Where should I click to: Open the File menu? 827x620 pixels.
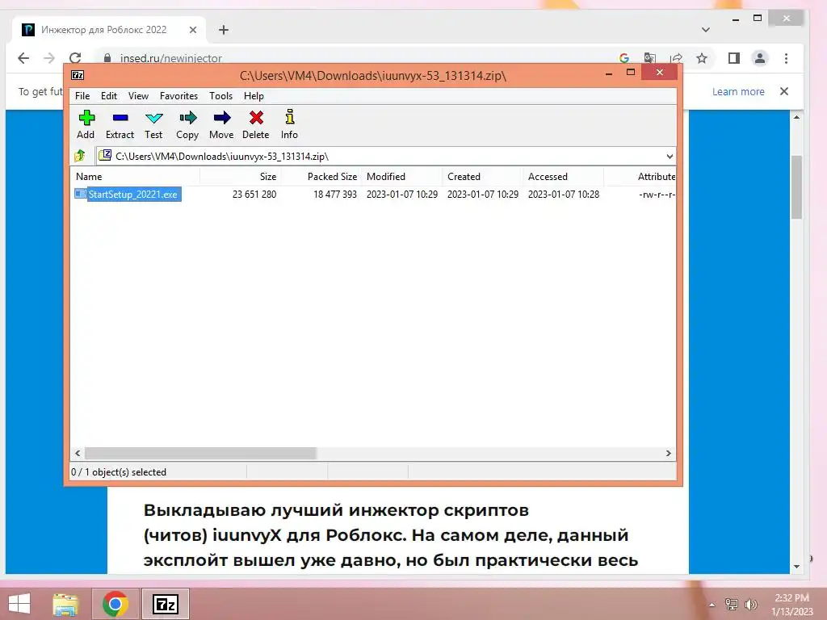click(x=82, y=95)
